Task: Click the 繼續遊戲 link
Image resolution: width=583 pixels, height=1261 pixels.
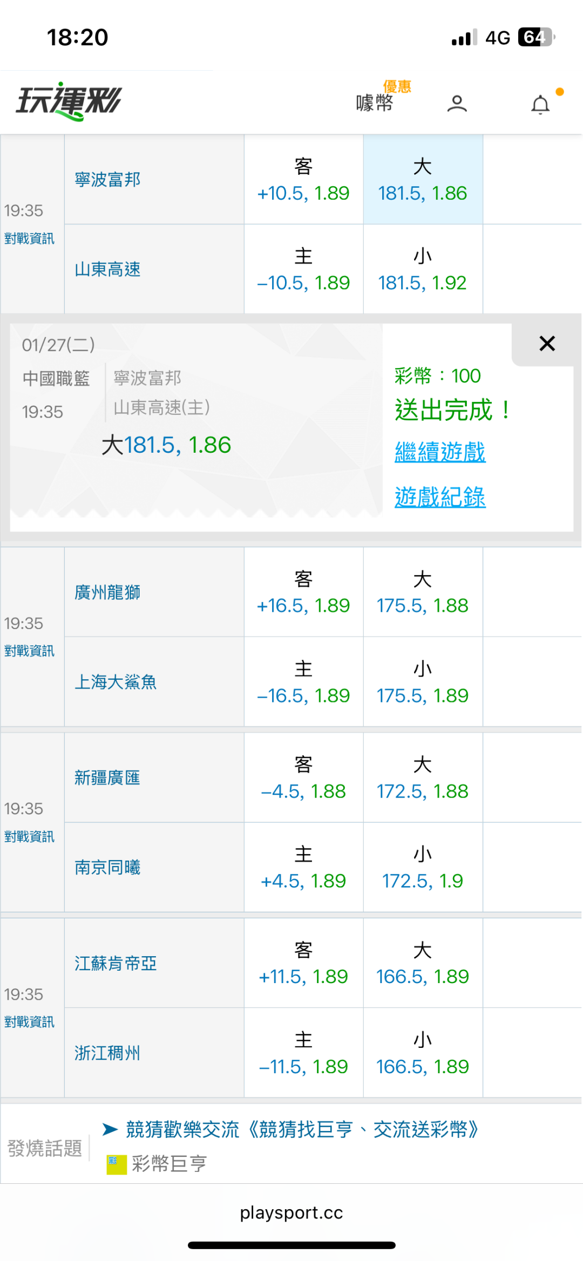Action: (440, 452)
